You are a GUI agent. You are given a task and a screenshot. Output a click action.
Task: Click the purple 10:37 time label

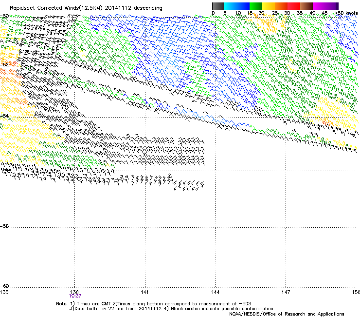(75, 296)
